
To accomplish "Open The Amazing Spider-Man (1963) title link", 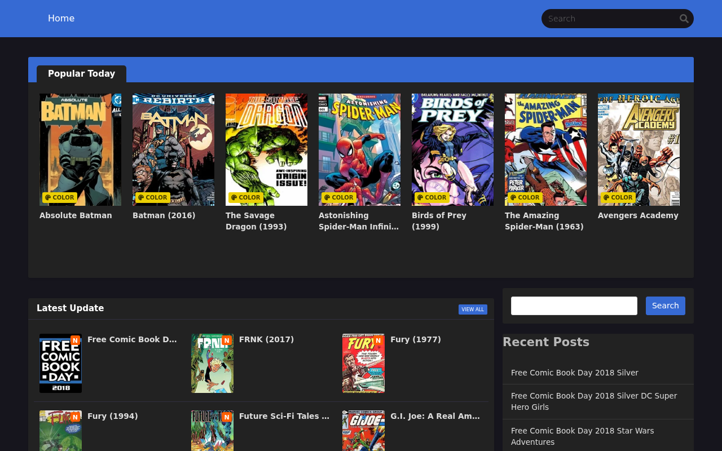I will click(x=544, y=221).
